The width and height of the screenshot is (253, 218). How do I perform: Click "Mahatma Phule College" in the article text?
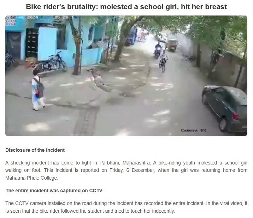[32, 178]
